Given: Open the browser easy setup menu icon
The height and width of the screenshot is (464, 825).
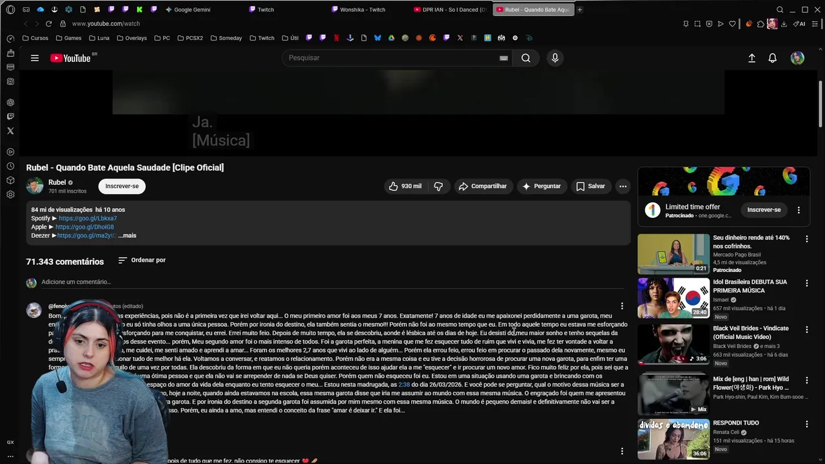Looking at the screenshot, I should point(816,24).
